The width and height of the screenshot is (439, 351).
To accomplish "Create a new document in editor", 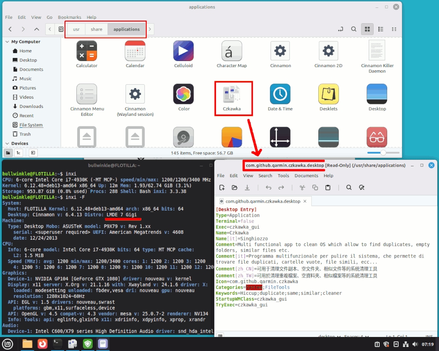I will [x=222, y=187].
